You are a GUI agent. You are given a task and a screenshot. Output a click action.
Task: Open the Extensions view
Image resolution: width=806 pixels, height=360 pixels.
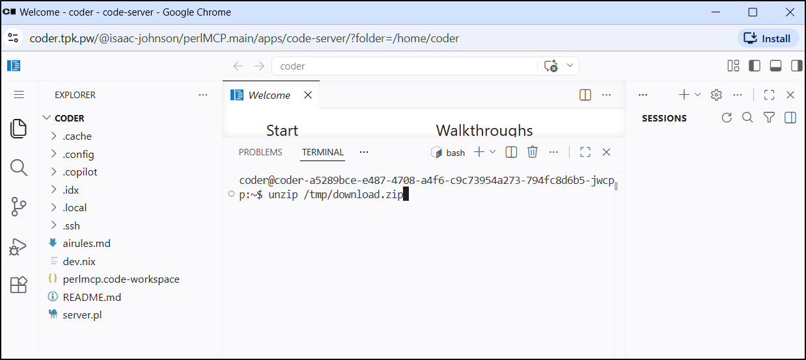point(19,285)
